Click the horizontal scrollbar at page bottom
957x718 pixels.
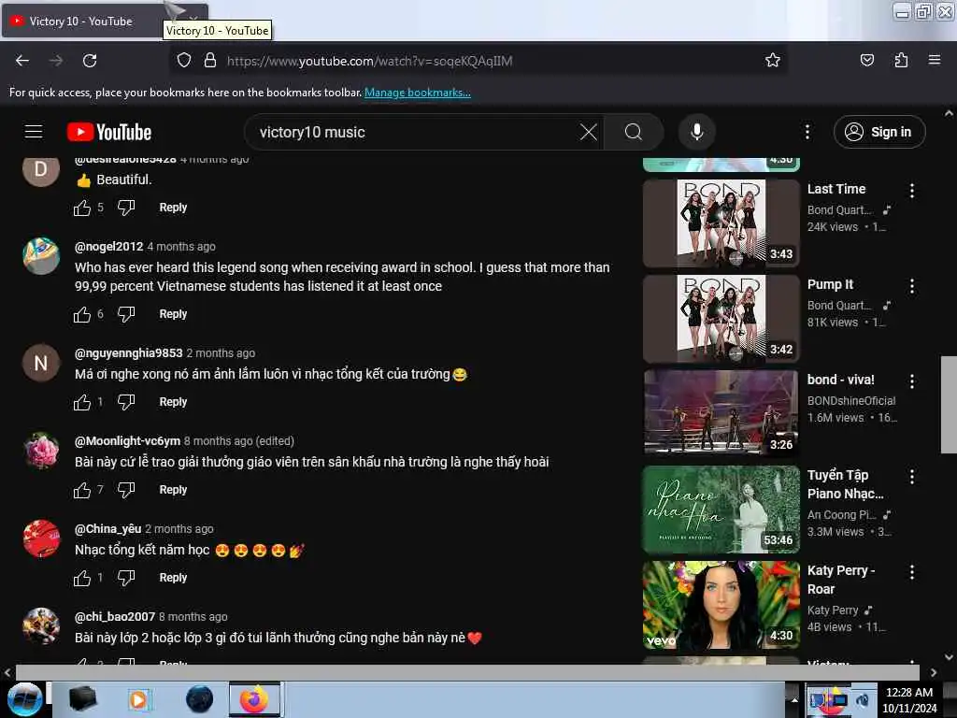[x=467, y=672]
